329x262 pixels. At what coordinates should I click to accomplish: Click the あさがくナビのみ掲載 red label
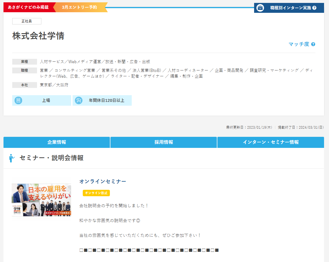point(28,7)
